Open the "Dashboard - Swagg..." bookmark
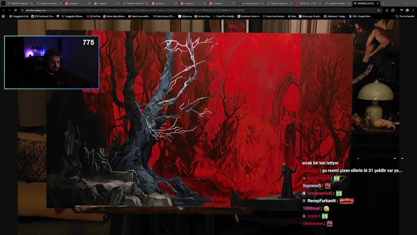 point(335,16)
